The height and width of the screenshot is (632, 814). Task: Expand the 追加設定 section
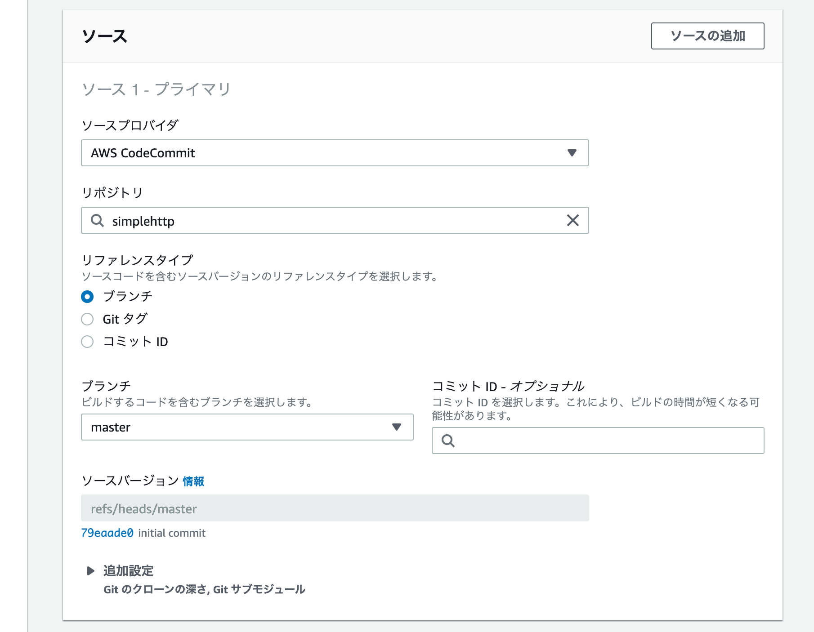tap(128, 570)
